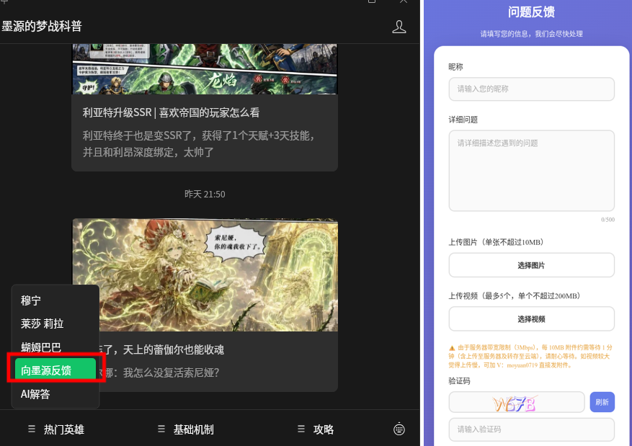
Task: Open article 天上的蕾伽尔也能收魂
Action: click(x=161, y=349)
